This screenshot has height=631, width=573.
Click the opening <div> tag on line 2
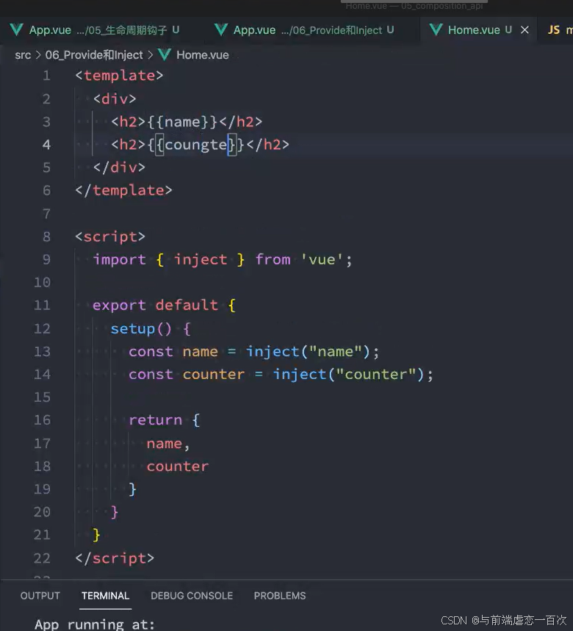tap(115, 99)
